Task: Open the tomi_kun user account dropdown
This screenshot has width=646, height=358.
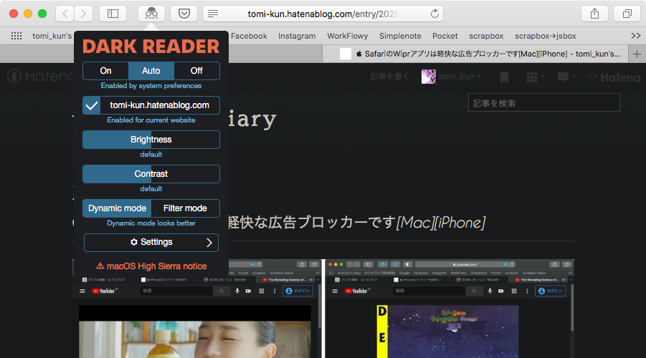Action: coord(459,77)
